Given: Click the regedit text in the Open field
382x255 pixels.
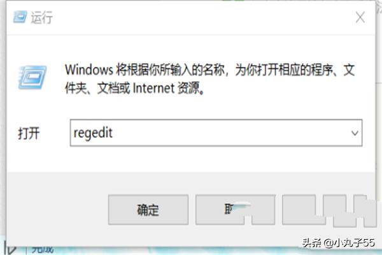Looking at the screenshot, I should (93, 133).
